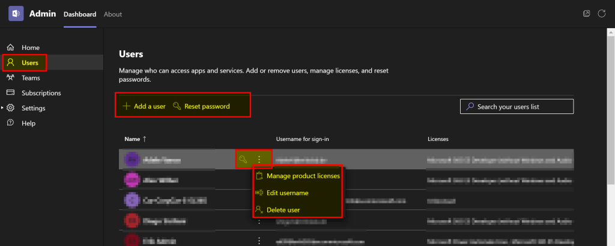Select Edit username from context menu
This screenshot has width=615, height=246.
(x=287, y=193)
